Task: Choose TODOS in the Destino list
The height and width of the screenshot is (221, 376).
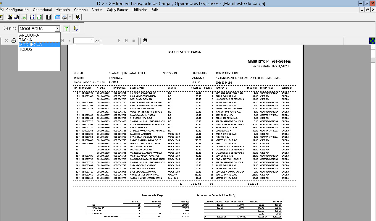Action: coord(26,49)
